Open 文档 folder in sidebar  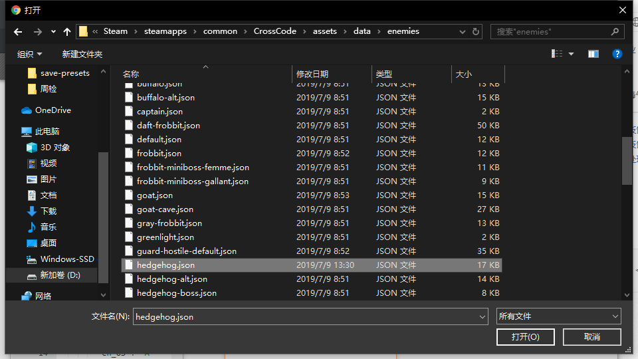(x=41, y=195)
